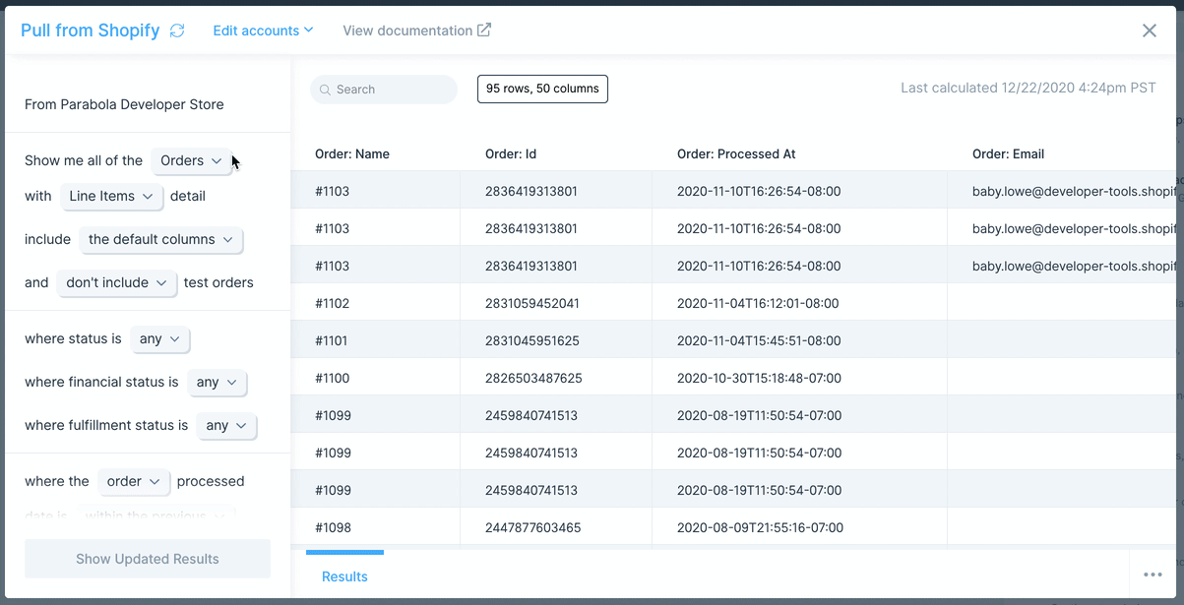Select the #1101 order name cell

331,341
